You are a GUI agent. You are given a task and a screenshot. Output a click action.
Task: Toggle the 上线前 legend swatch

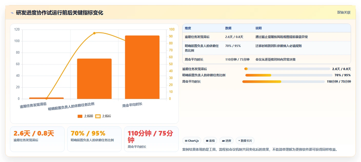click(80, 116)
